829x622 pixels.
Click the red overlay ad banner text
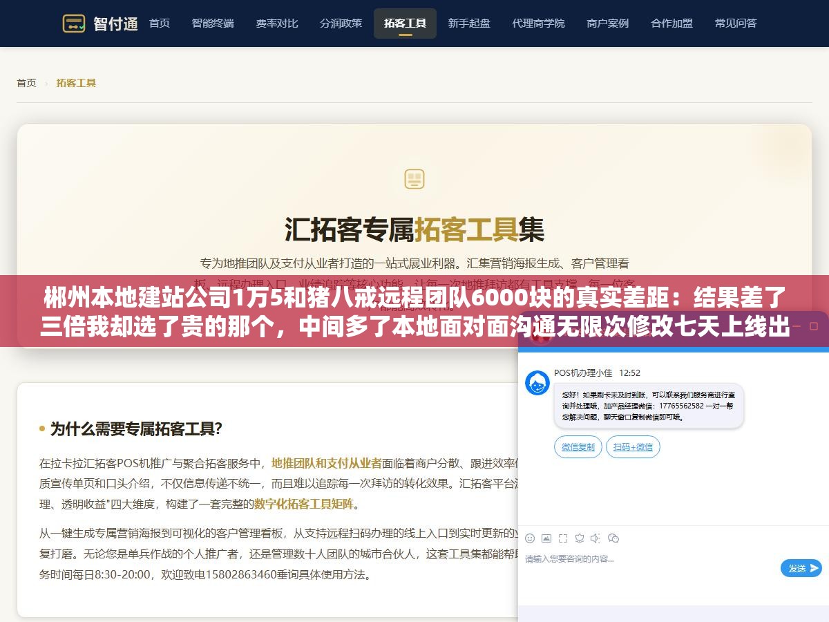tap(414, 312)
